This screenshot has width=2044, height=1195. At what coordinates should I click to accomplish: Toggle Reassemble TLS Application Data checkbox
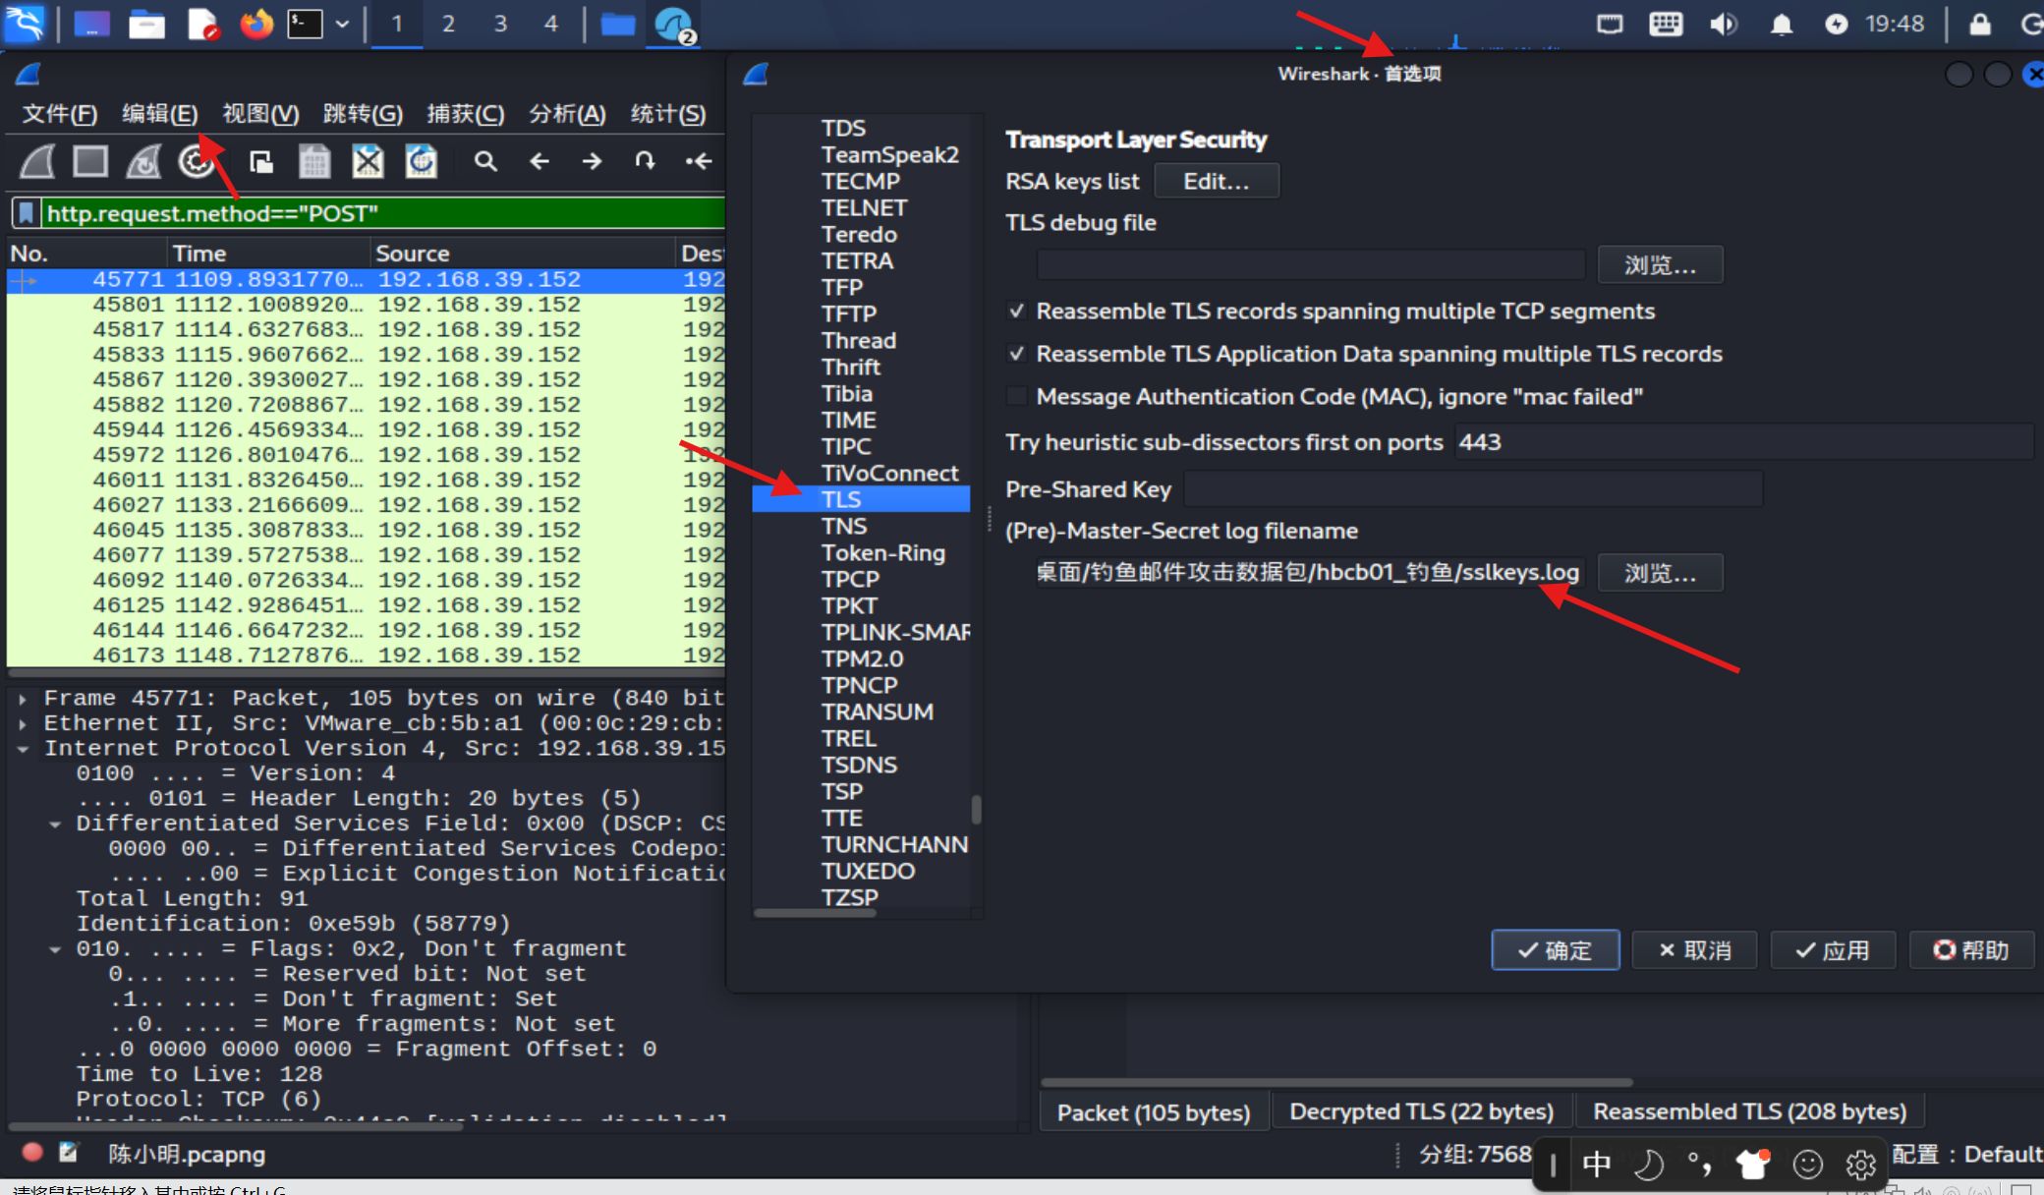(x=1017, y=354)
